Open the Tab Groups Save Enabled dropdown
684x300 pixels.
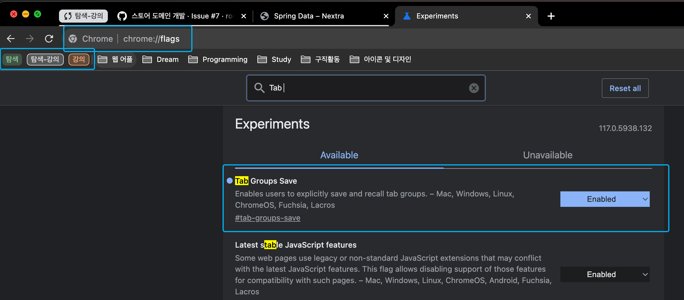pyautogui.click(x=605, y=199)
